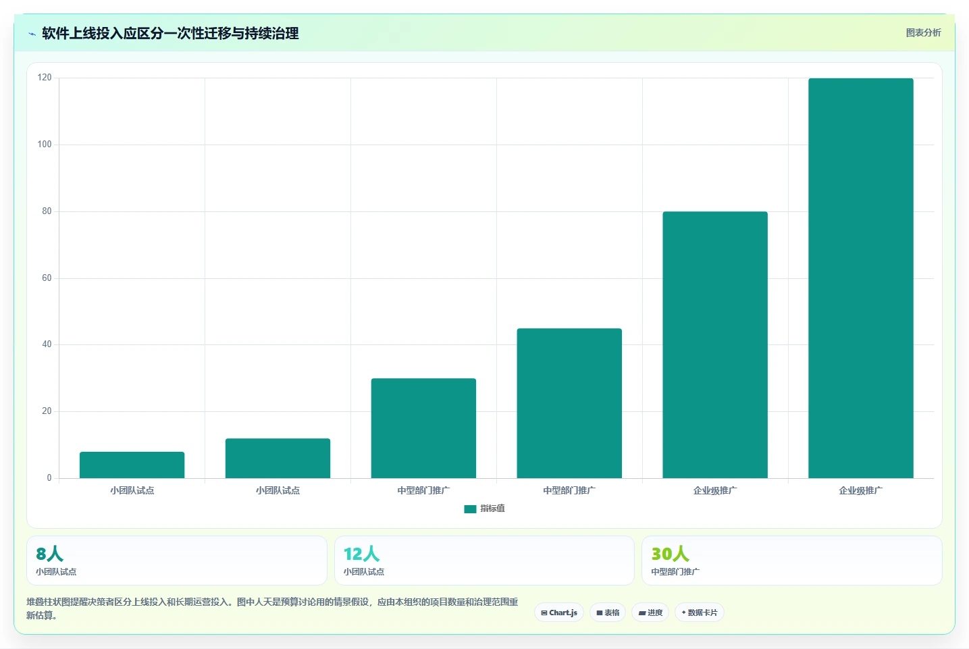Click the bar reaching value 80
This screenshot has height=649, width=969.
click(715, 345)
